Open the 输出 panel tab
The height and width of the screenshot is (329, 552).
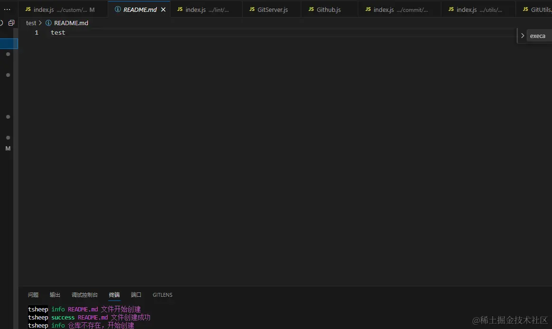click(55, 295)
